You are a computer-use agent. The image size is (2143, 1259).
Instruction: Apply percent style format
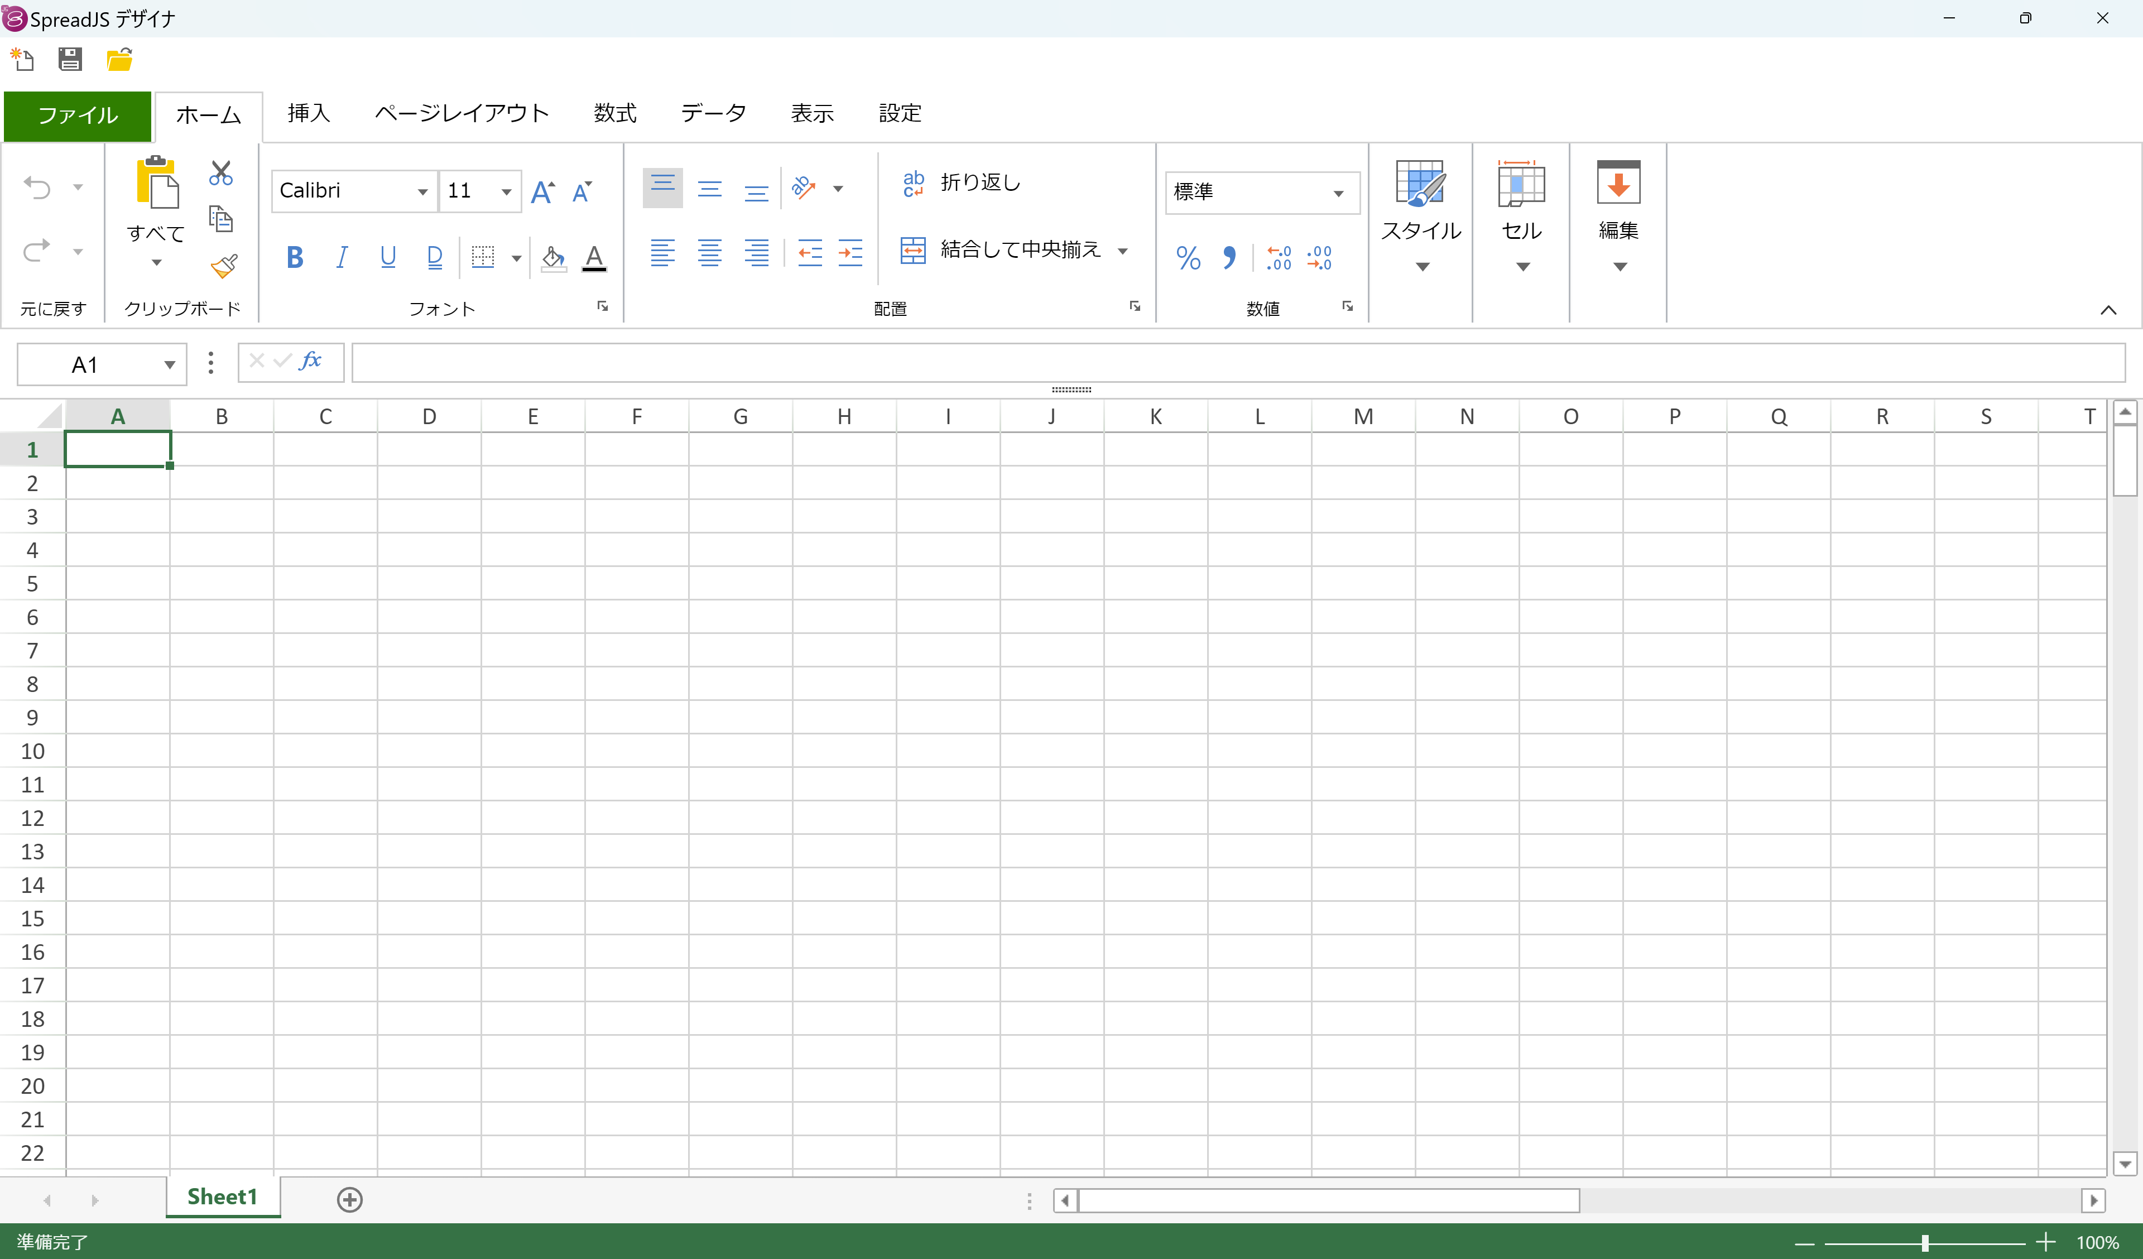pyautogui.click(x=1188, y=258)
